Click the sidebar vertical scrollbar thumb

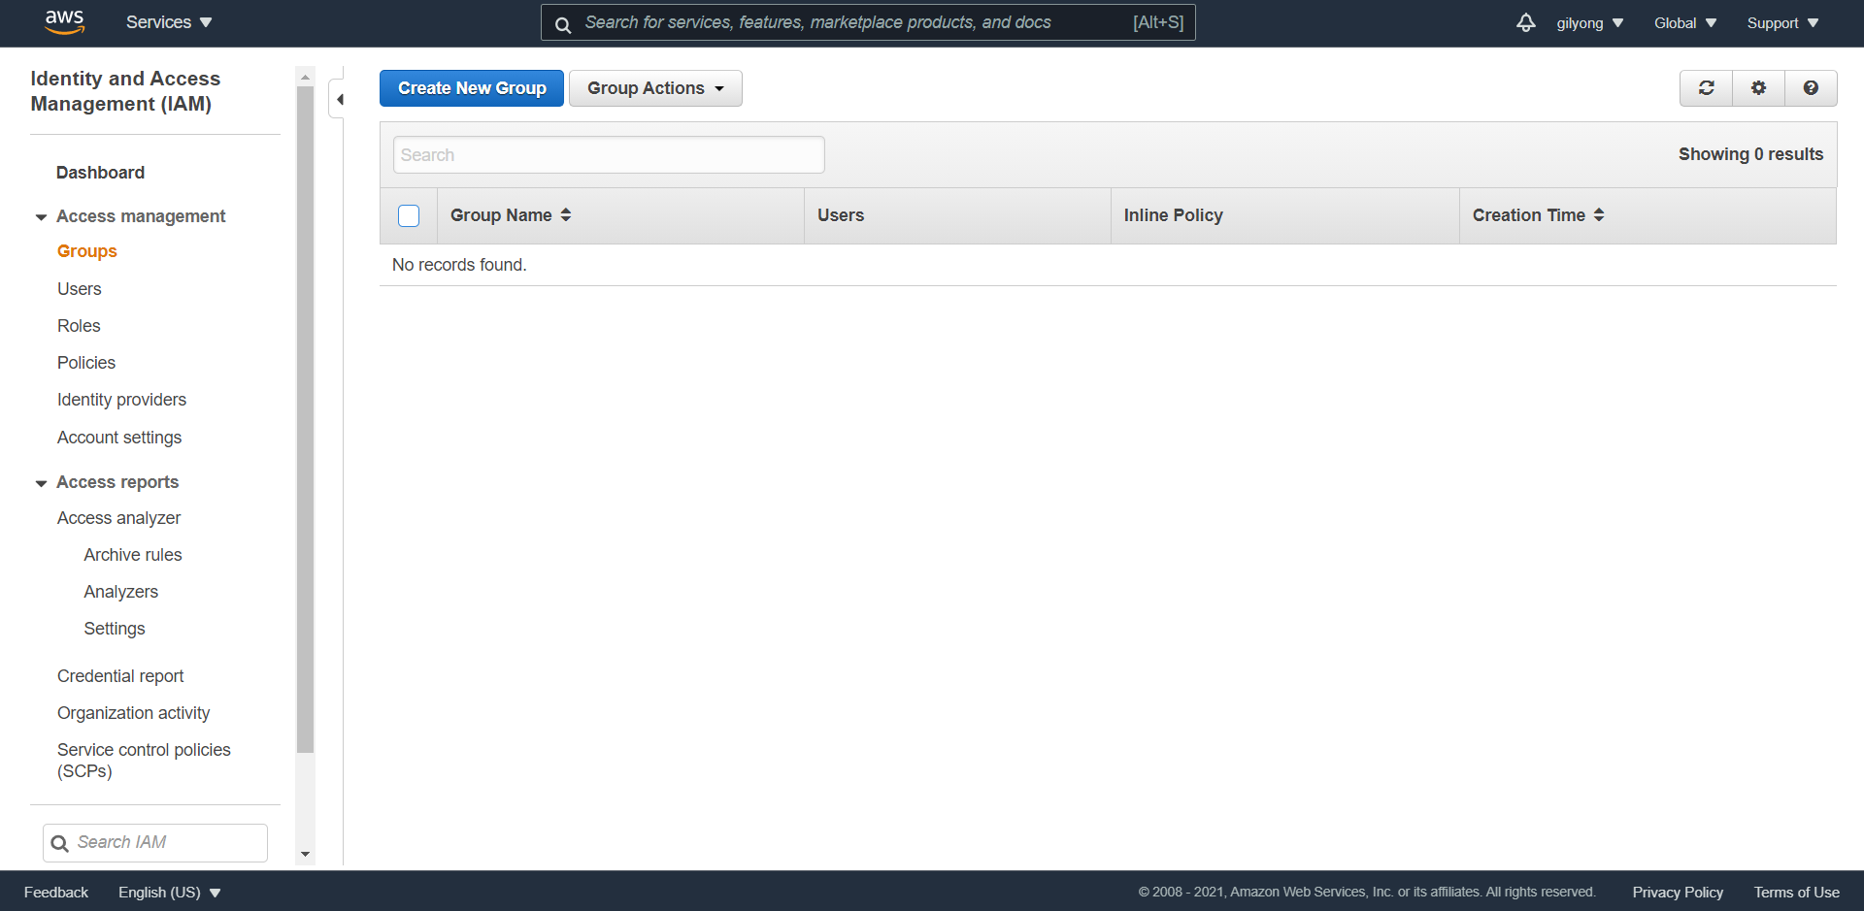coord(305,419)
